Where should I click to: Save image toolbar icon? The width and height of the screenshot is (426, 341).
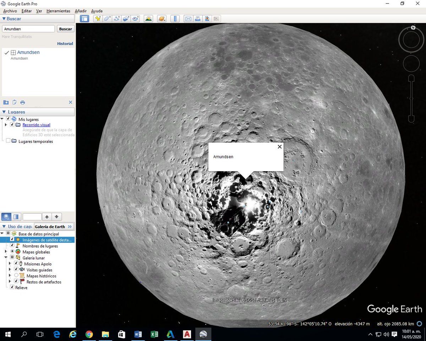point(207,19)
